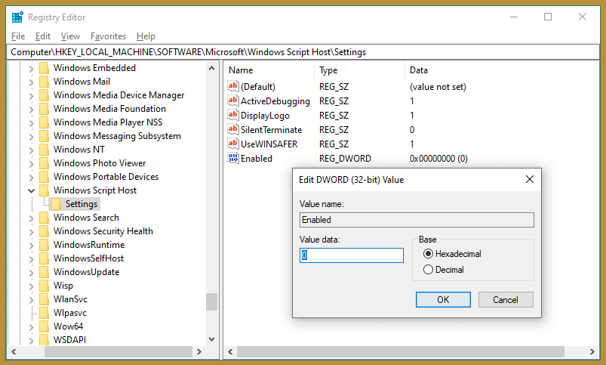The image size is (606, 365).
Task: Click the UseWINSAFER string value icon
Action: [x=232, y=144]
